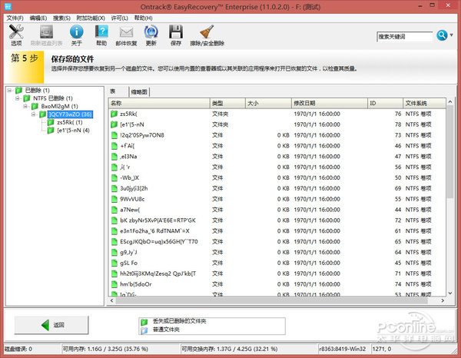The width and height of the screenshot is (461, 358).
Task: Click file icon of a7New(
Action: [114, 210]
